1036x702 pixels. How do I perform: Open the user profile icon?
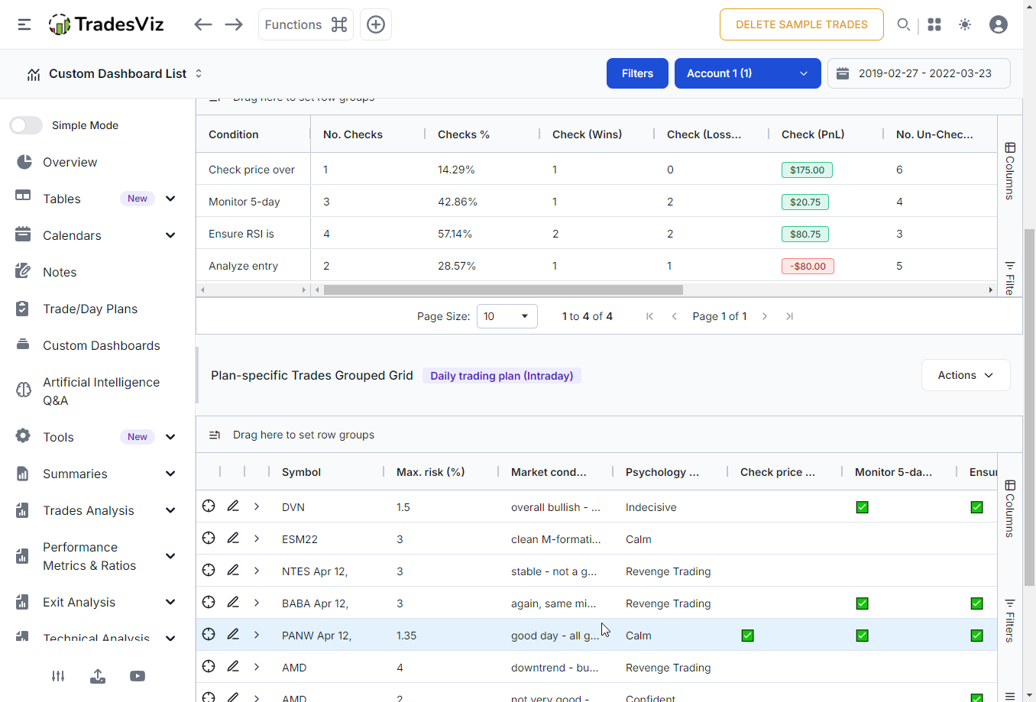(x=999, y=24)
